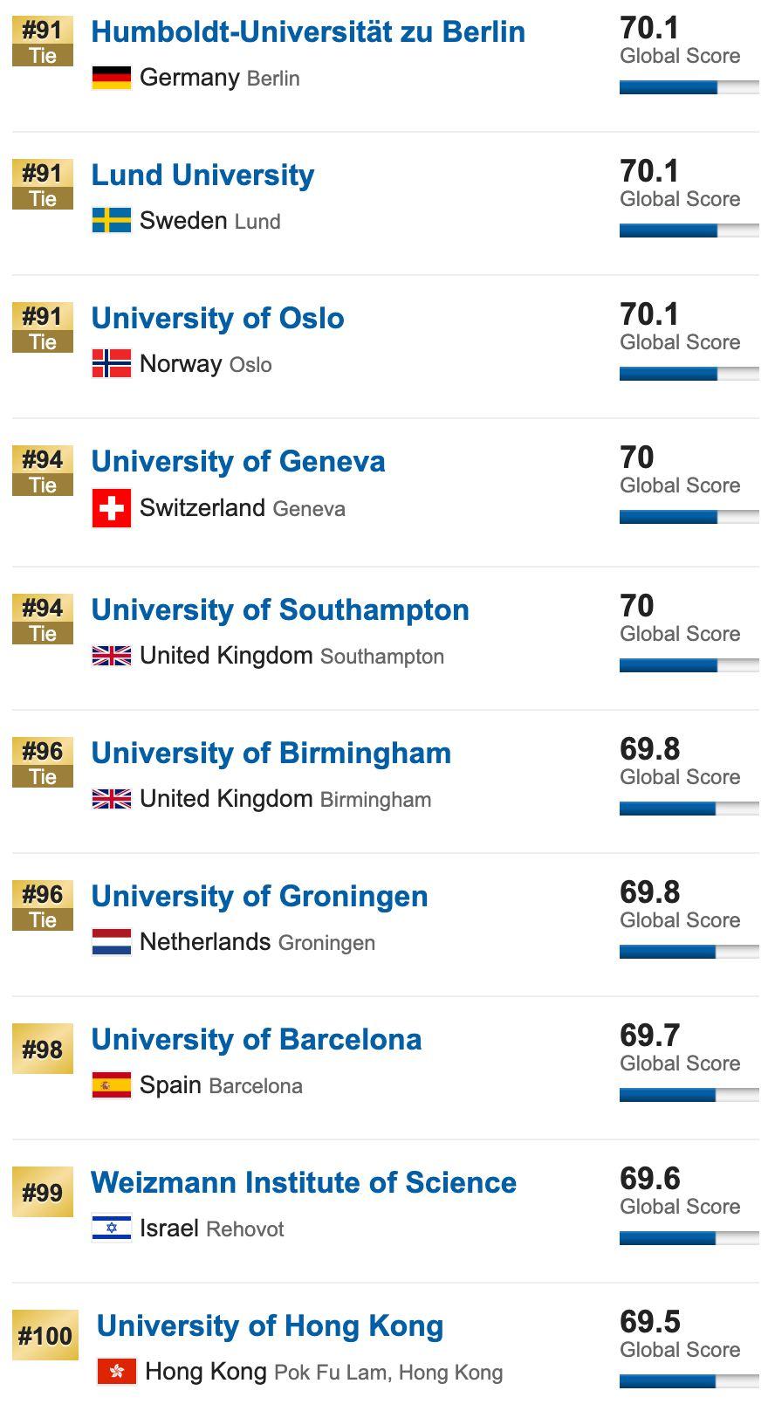Open University of Geneva profile
This screenshot has width=775, height=1411.
(x=237, y=462)
